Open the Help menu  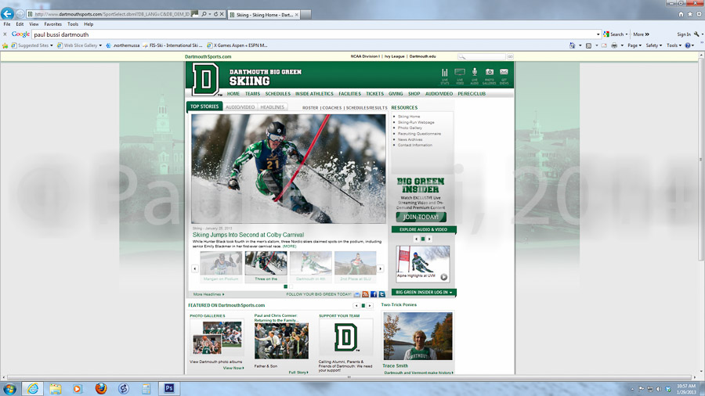click(89, 24)
